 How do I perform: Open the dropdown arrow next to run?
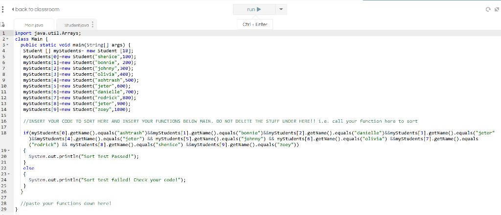click(x=281, y=9)
